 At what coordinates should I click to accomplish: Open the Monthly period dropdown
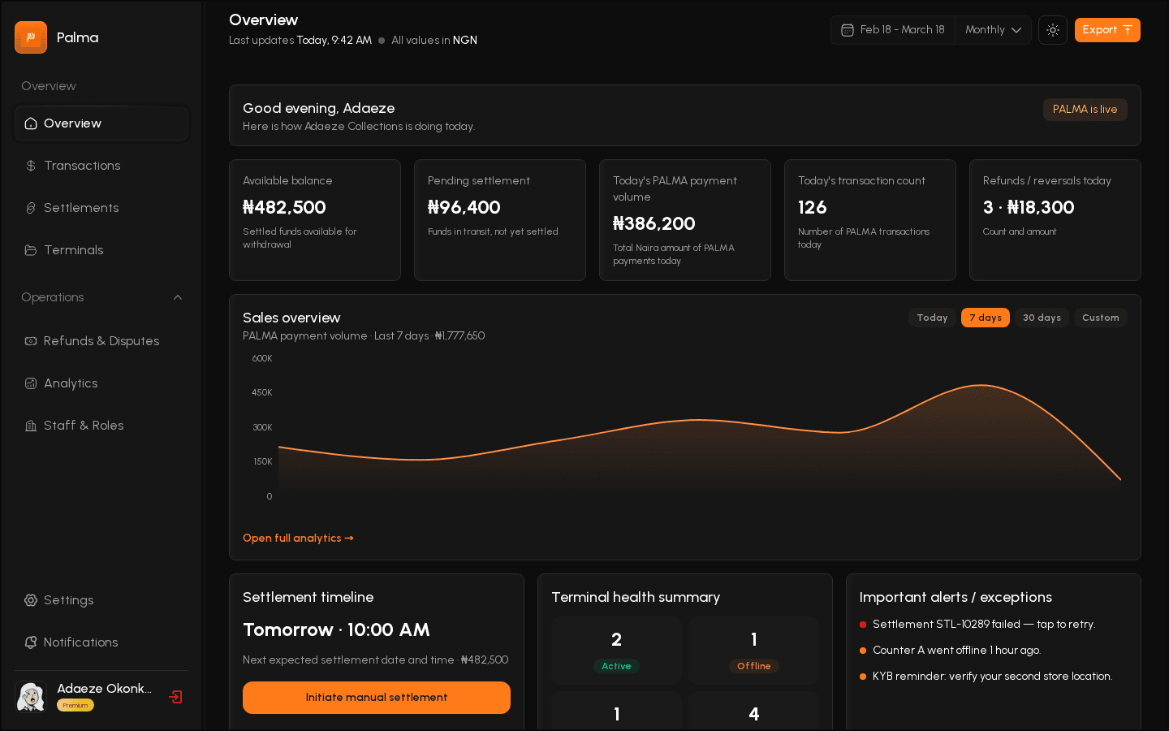pyautogui.click(x=993, y=30)
